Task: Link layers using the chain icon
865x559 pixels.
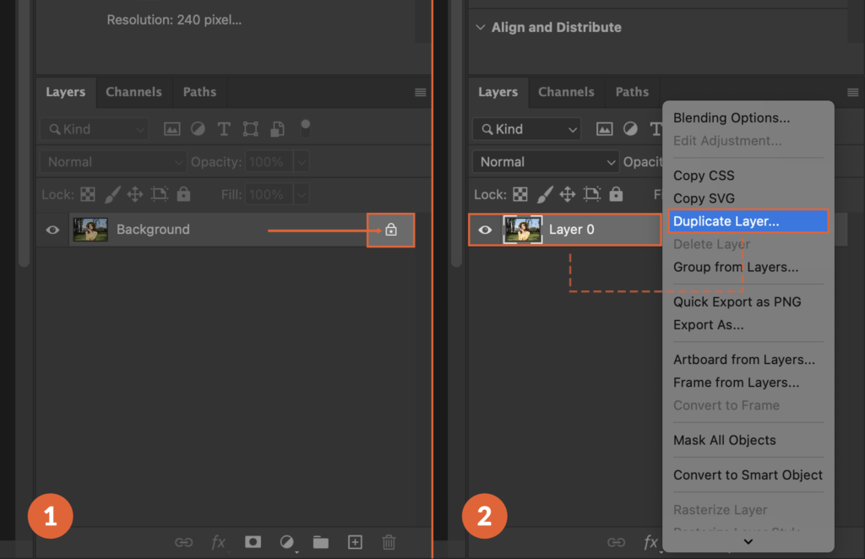Action: pos(184,542)
